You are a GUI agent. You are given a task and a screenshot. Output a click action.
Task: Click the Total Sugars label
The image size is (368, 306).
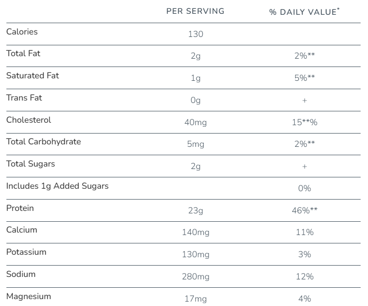[x=31, y=164]
